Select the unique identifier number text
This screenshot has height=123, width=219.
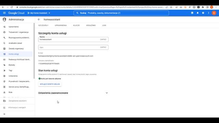(x=49, y=64)
